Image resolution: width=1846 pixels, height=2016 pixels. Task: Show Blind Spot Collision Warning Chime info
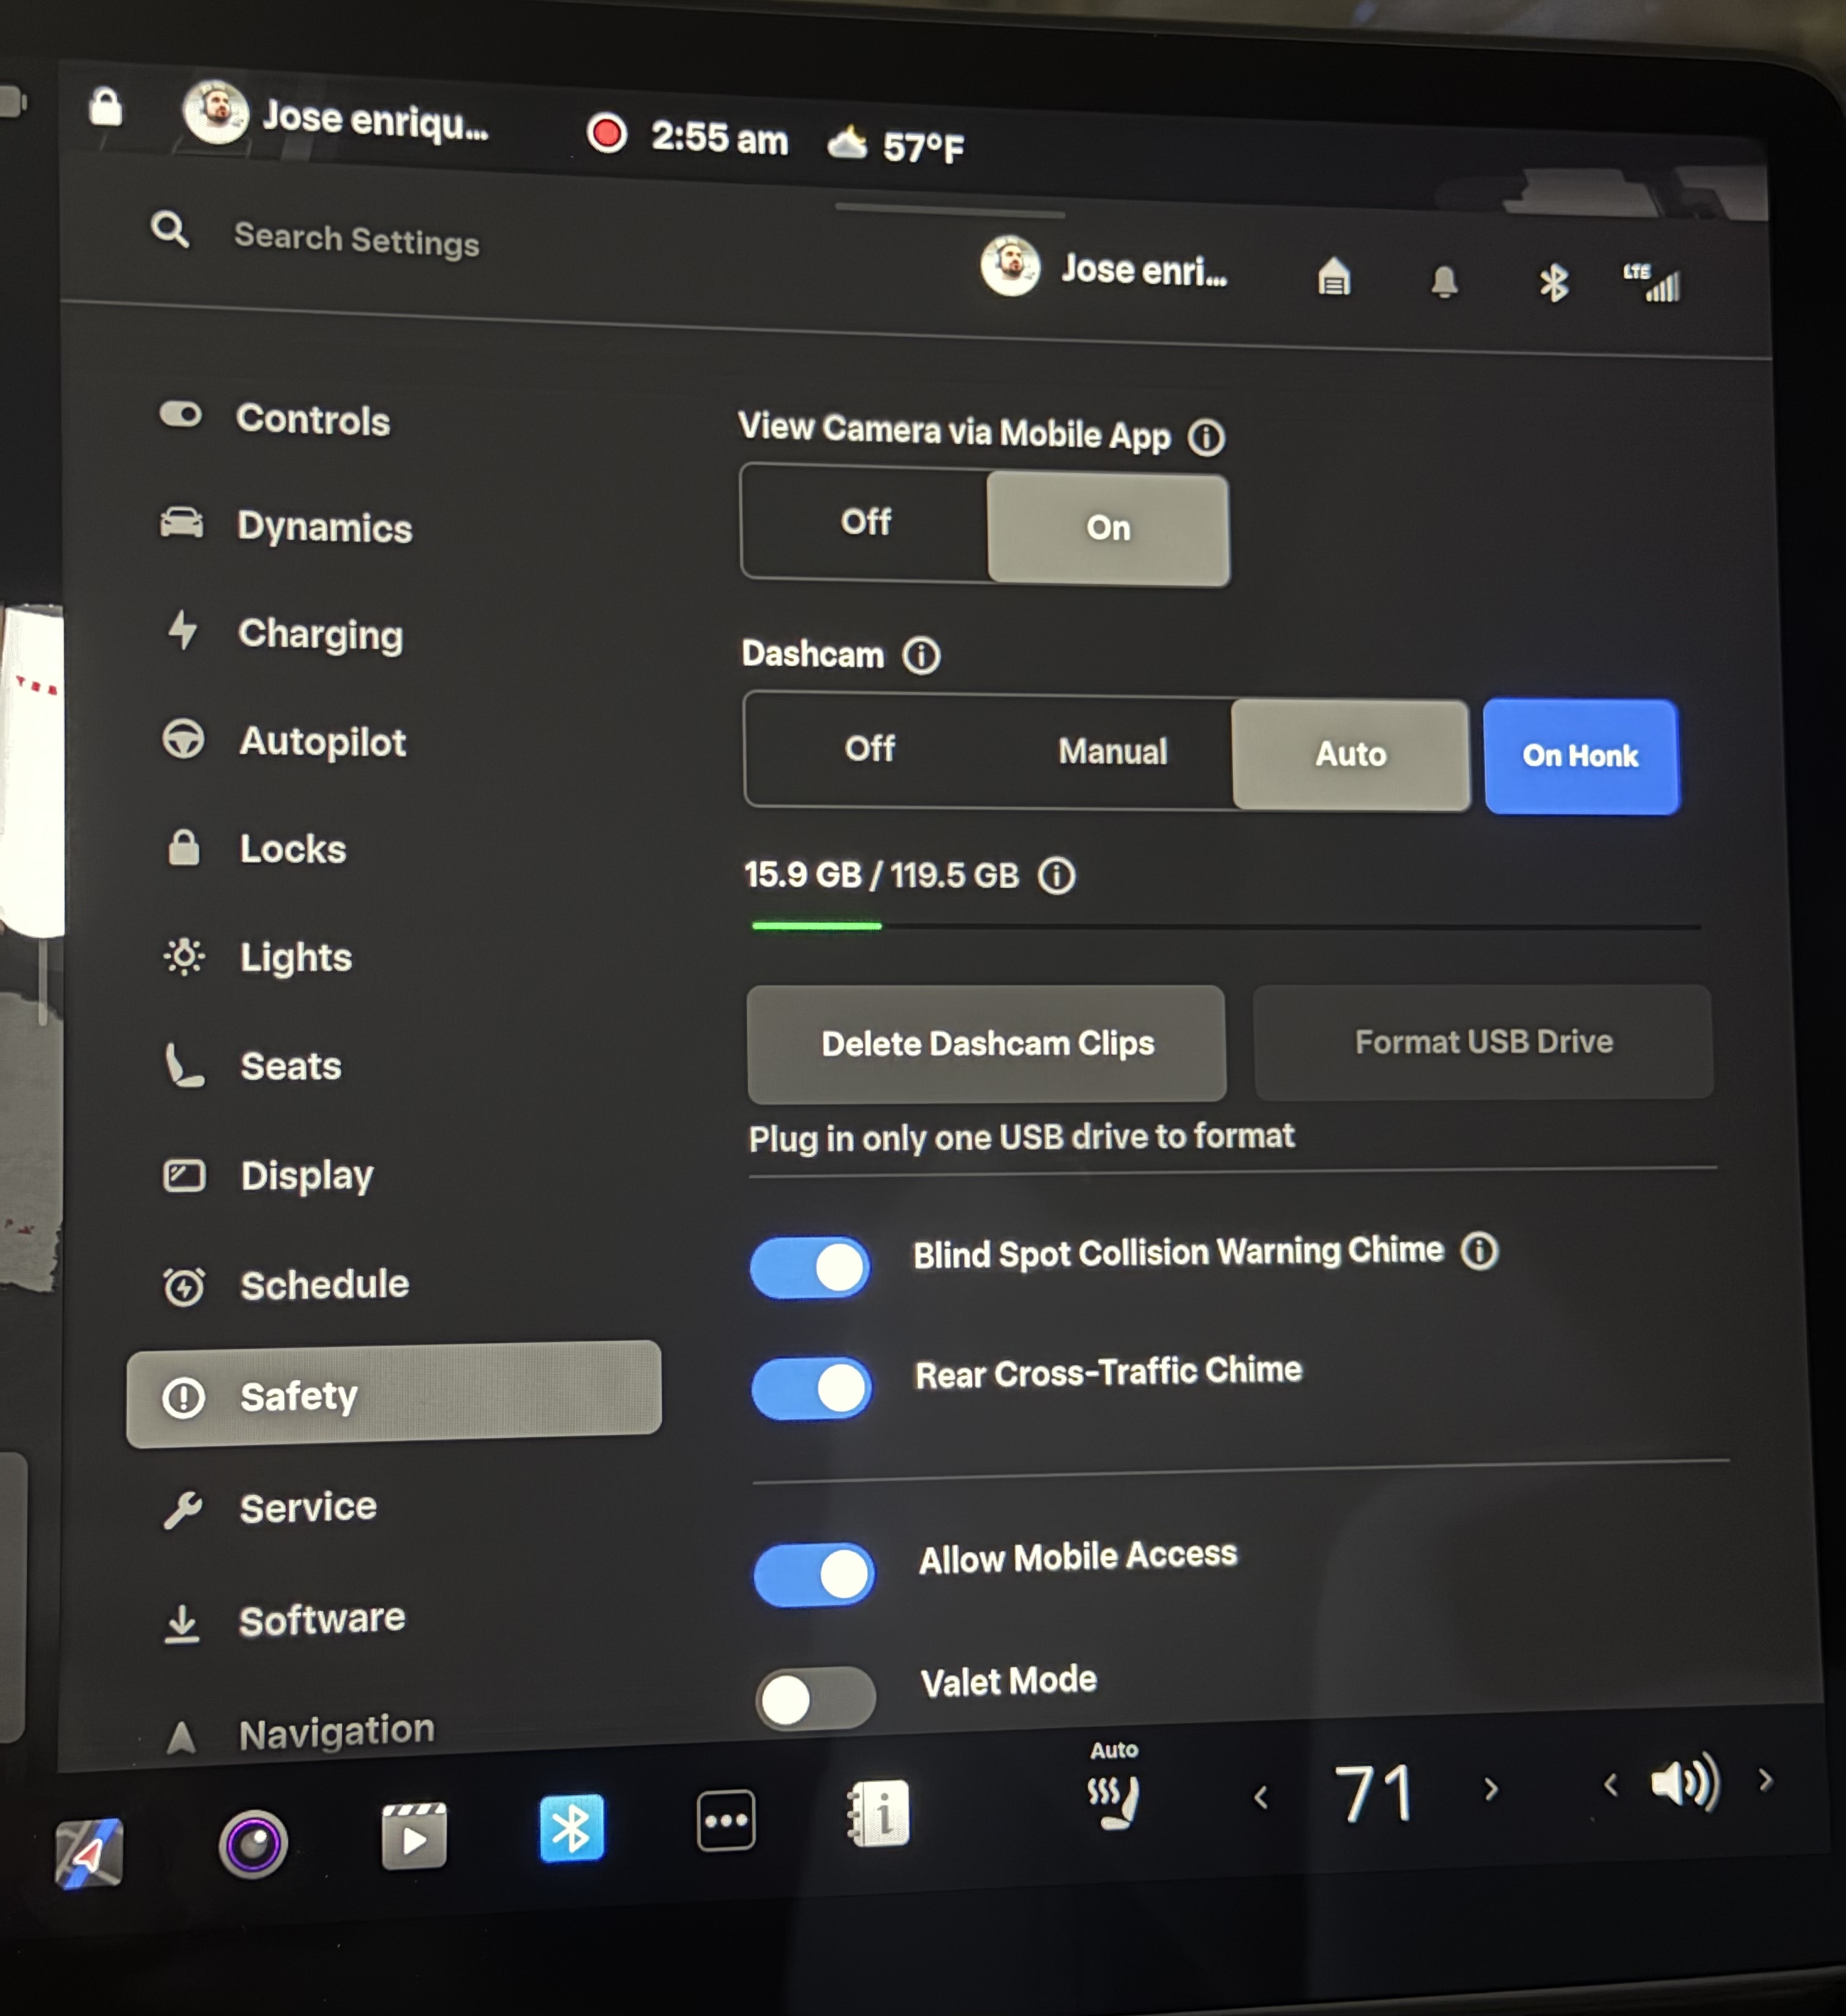1479,1251
